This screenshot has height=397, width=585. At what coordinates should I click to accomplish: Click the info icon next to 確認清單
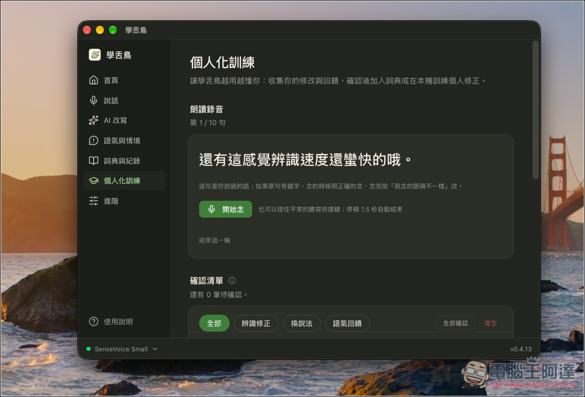(x=232, y=281)
